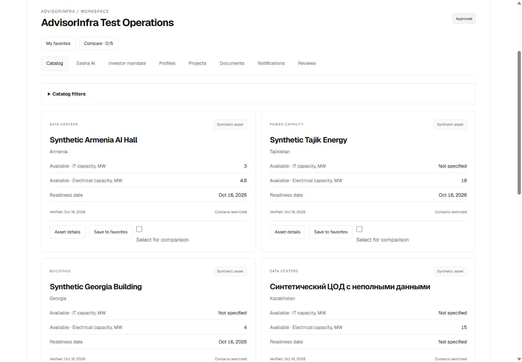The width and height of the screenshot is (522, 362).
Task: Open Asset details for Synthetic Tajik Energy
Action: (288, 232)
